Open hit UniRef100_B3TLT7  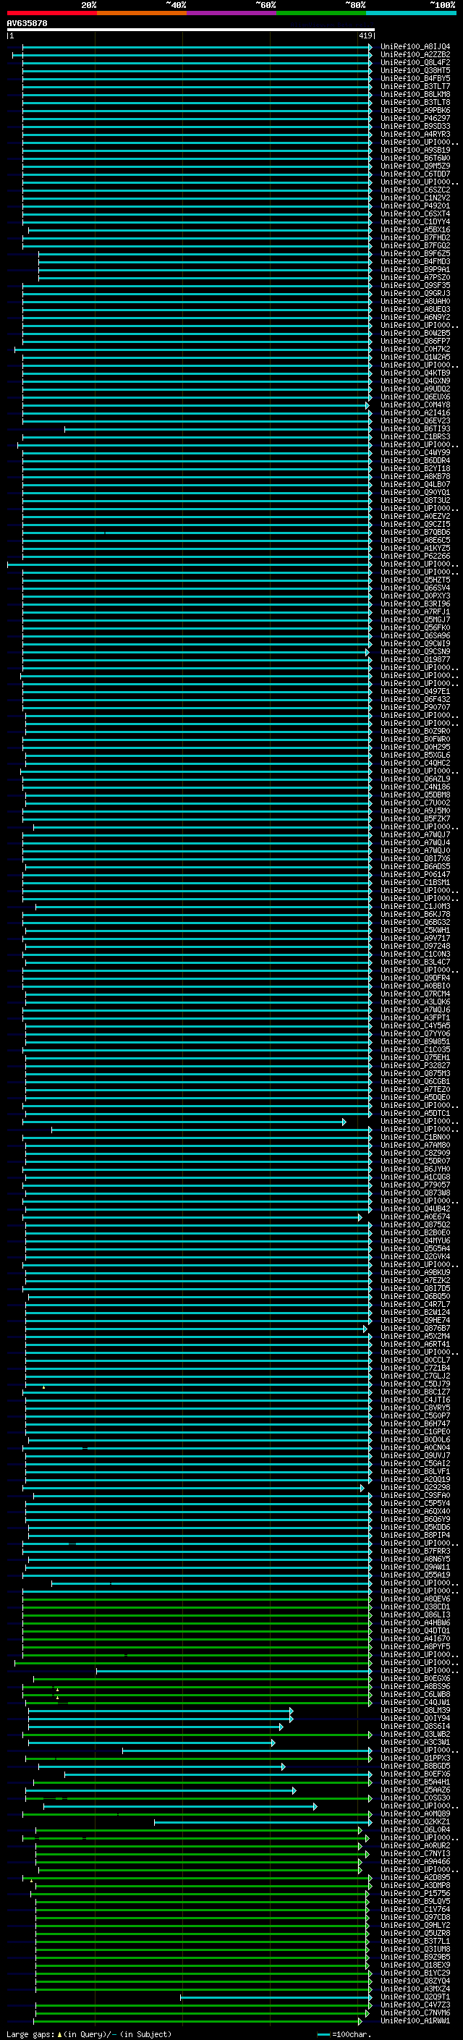(415, 86)
